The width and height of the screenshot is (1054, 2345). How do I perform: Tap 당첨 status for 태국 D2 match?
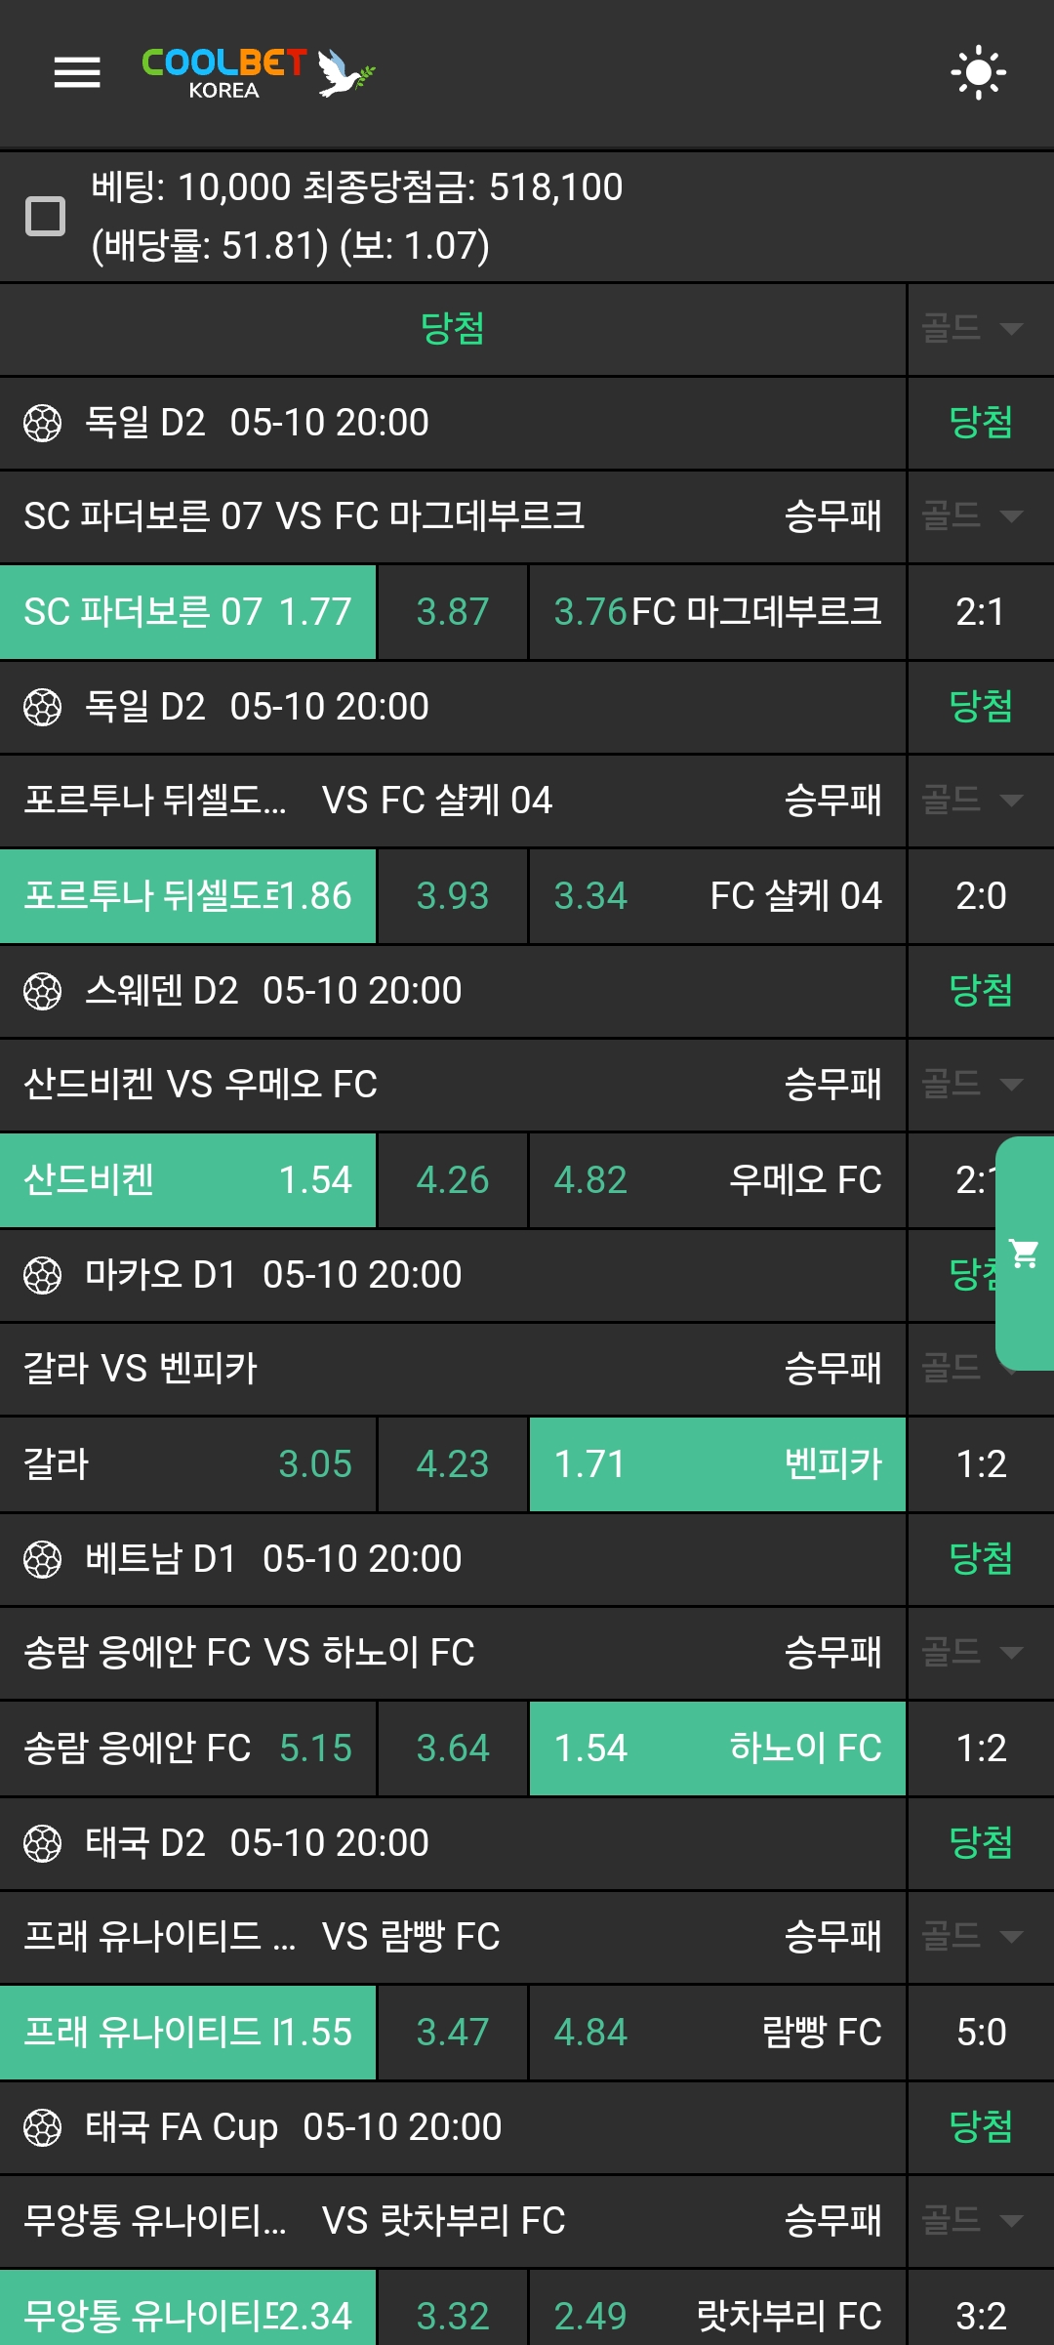click(x=980, y=1843)
